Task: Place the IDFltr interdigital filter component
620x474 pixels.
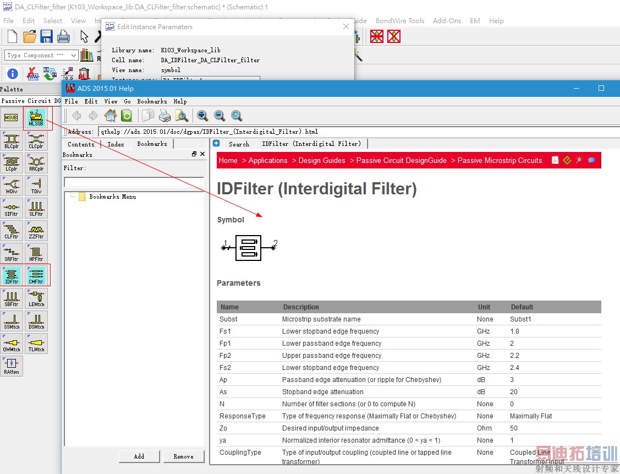Action: 12,275
